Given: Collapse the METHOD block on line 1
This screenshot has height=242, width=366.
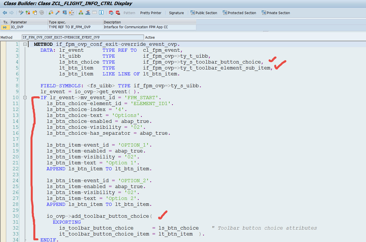Looking at the screenshot, I should click(25, 44).
